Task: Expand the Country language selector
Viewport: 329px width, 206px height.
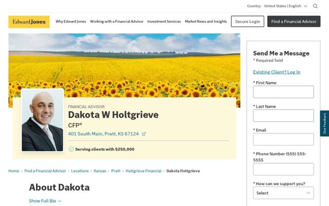Action: tap(286, 6)
